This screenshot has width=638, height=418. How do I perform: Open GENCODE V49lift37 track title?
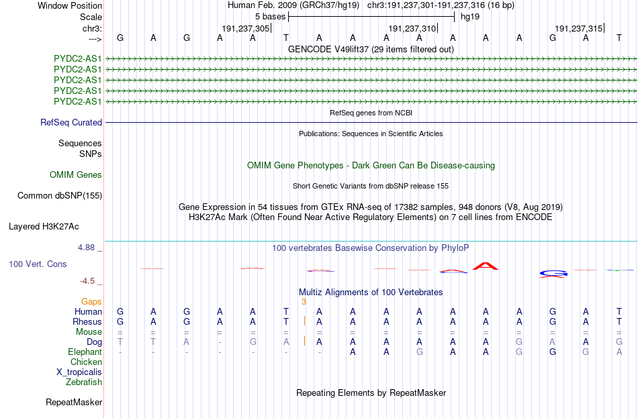point(371,49)
